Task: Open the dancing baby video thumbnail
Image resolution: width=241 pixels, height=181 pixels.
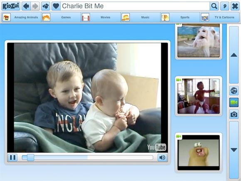Action: tap(199, 96)
